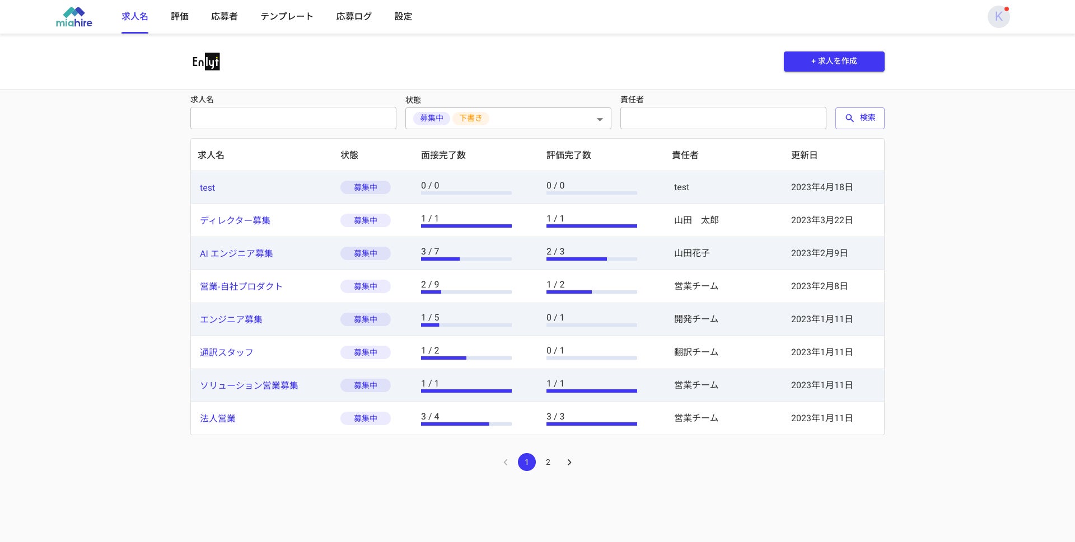The image size is (1075, 542).
Task: Open the user avatar K menu
Action: tap(998, 17)
